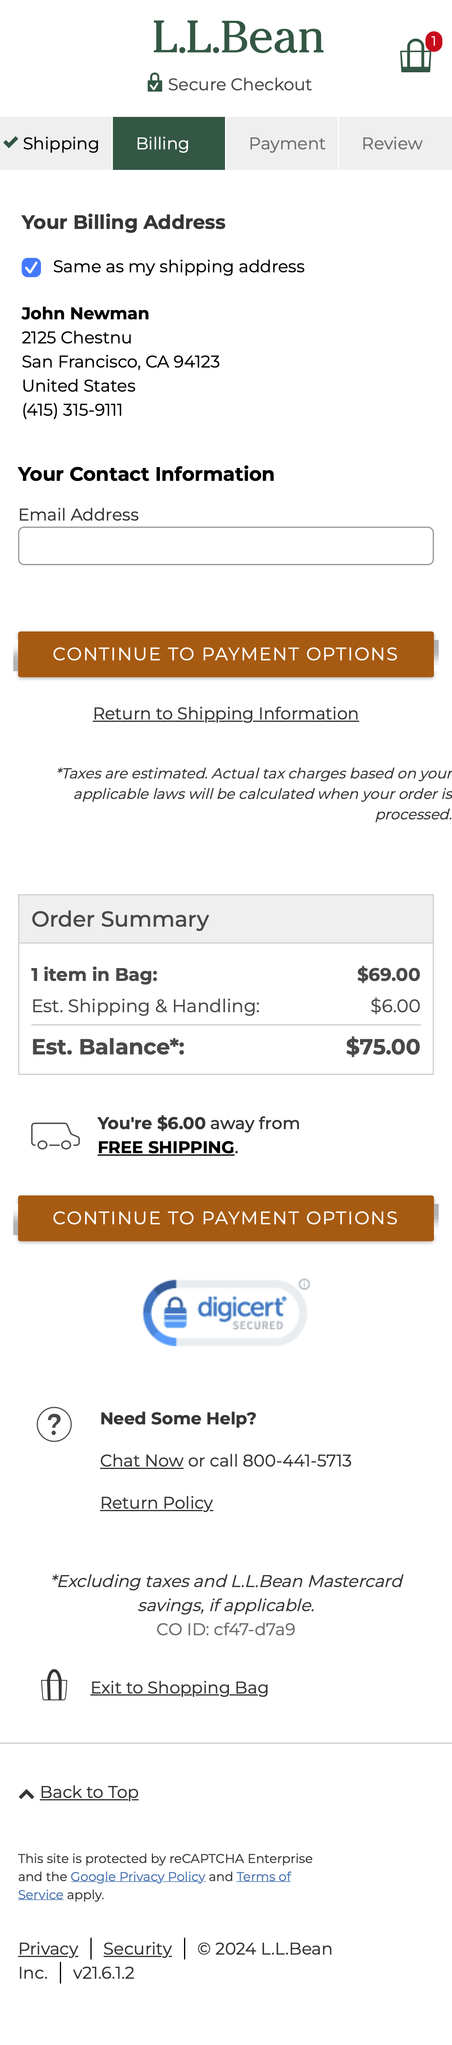Switch to the Payment tab
This screenshot has height=2045, width=452.
point(287,143)
